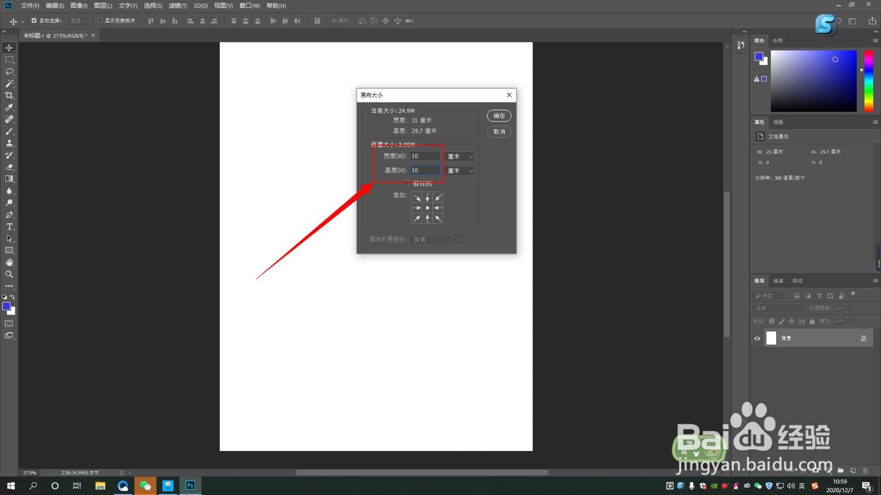The height and width of the screenshot is (495, 881).
Task: Hide the 背景 layer with the eye icon
Action: [x=757, y=338]
